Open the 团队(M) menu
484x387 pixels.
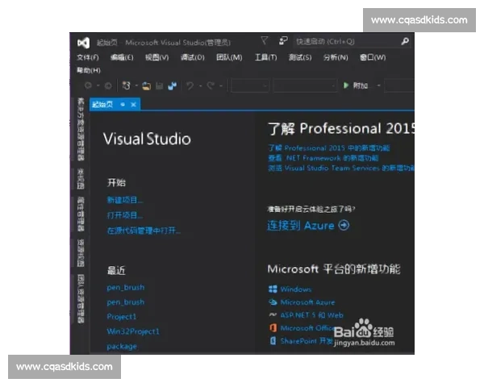click(x=229, y=57)
